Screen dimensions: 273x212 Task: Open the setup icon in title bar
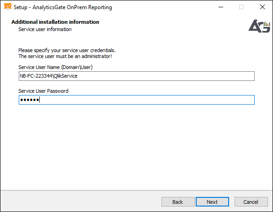[x=8, y=7]
